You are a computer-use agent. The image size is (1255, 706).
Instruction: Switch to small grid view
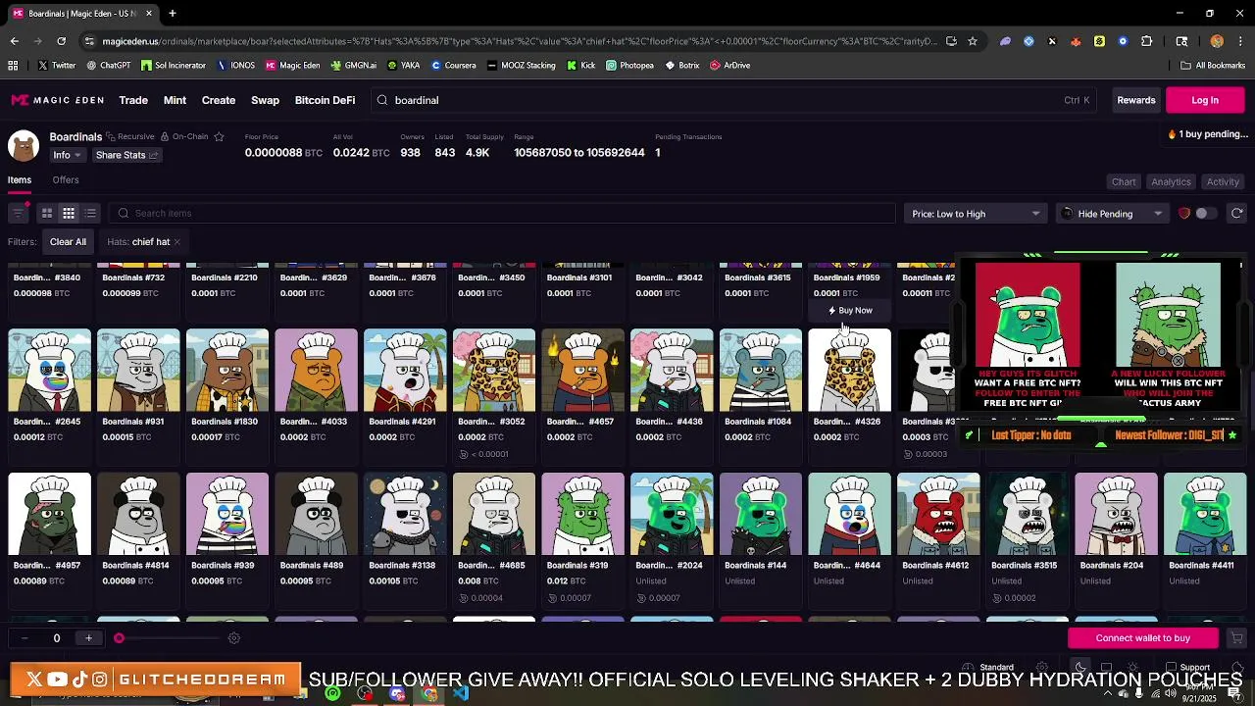pos(69,213)
